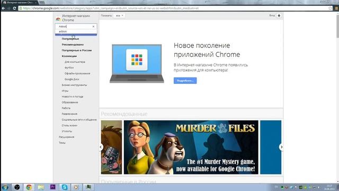
Task: Click the browser address bar
Action: (x=173, y=8)
